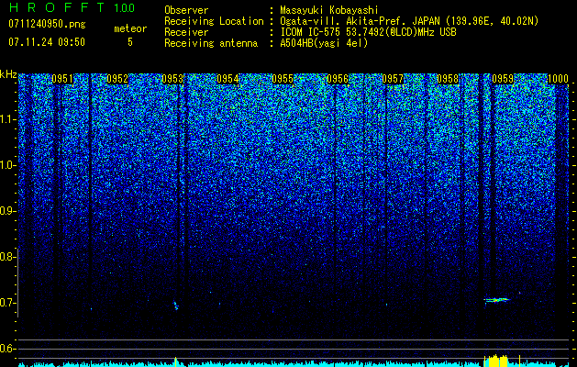Click the 1.0 frequency axis label
Viewport: 577px width, 367px height.
(7, 165)
